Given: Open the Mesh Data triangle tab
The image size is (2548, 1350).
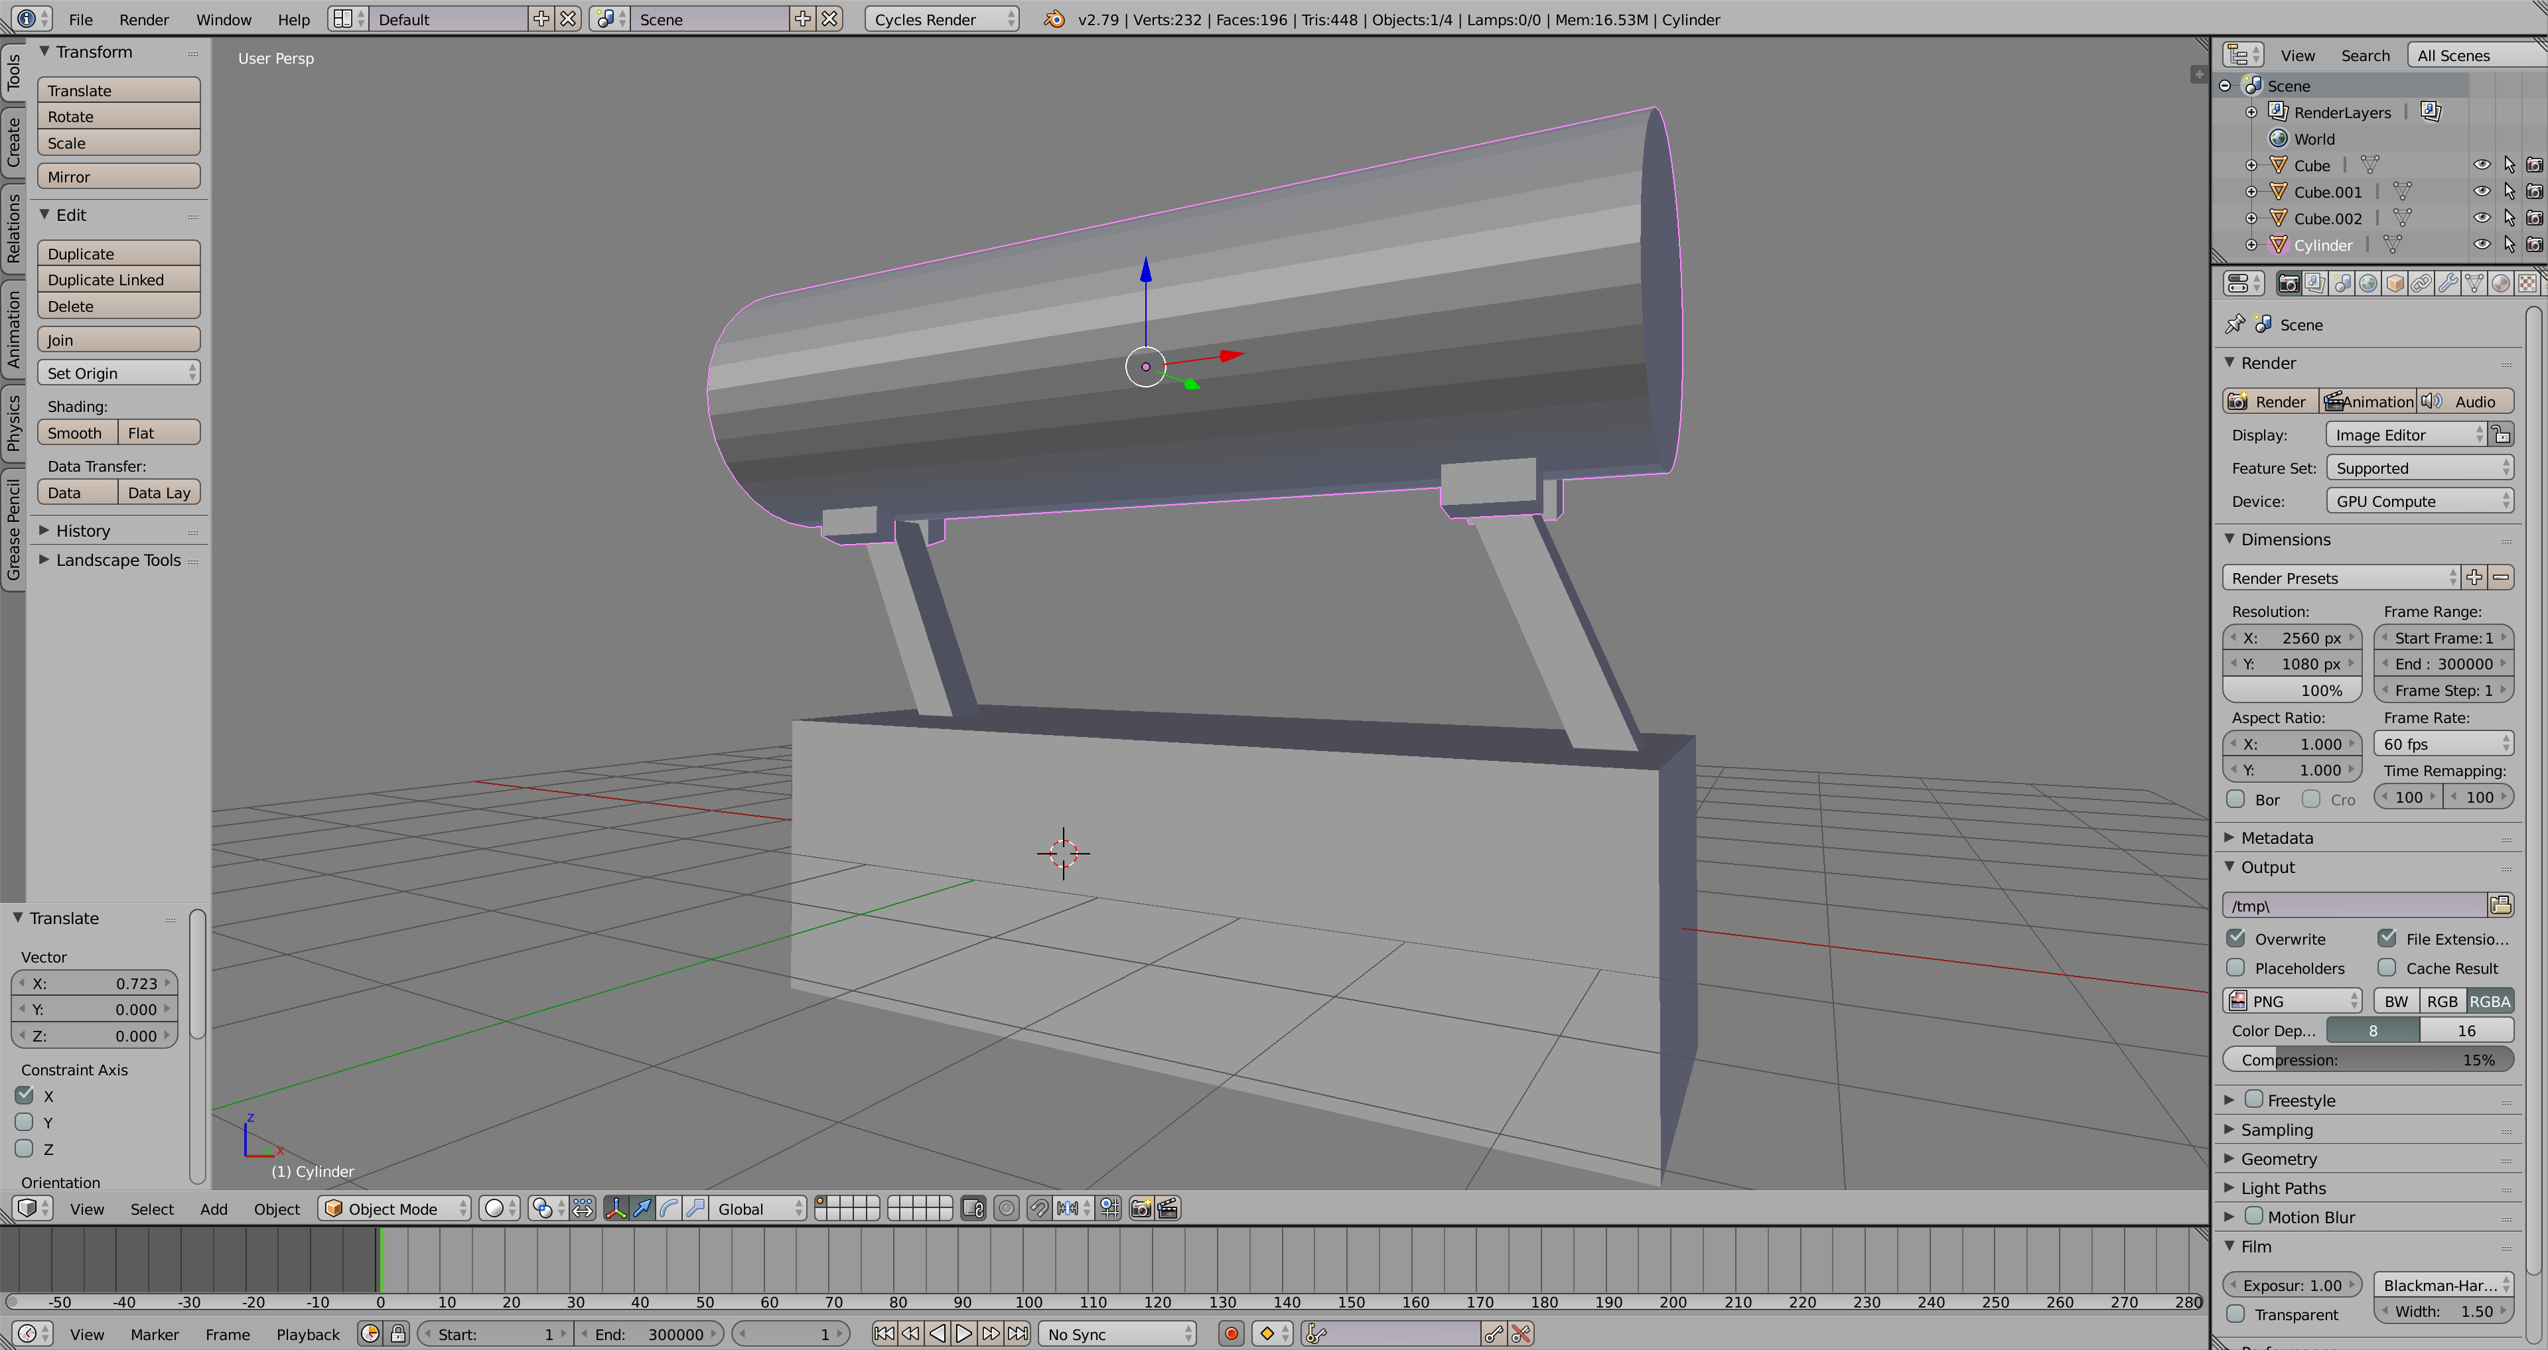Looking at the screenshot, I should click(x=2475, y=284).
